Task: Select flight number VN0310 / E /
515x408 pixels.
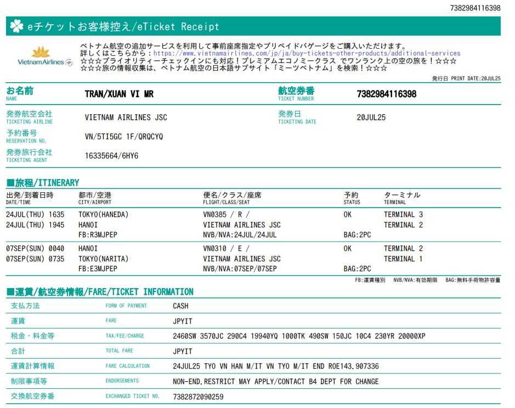Action: 226,249
